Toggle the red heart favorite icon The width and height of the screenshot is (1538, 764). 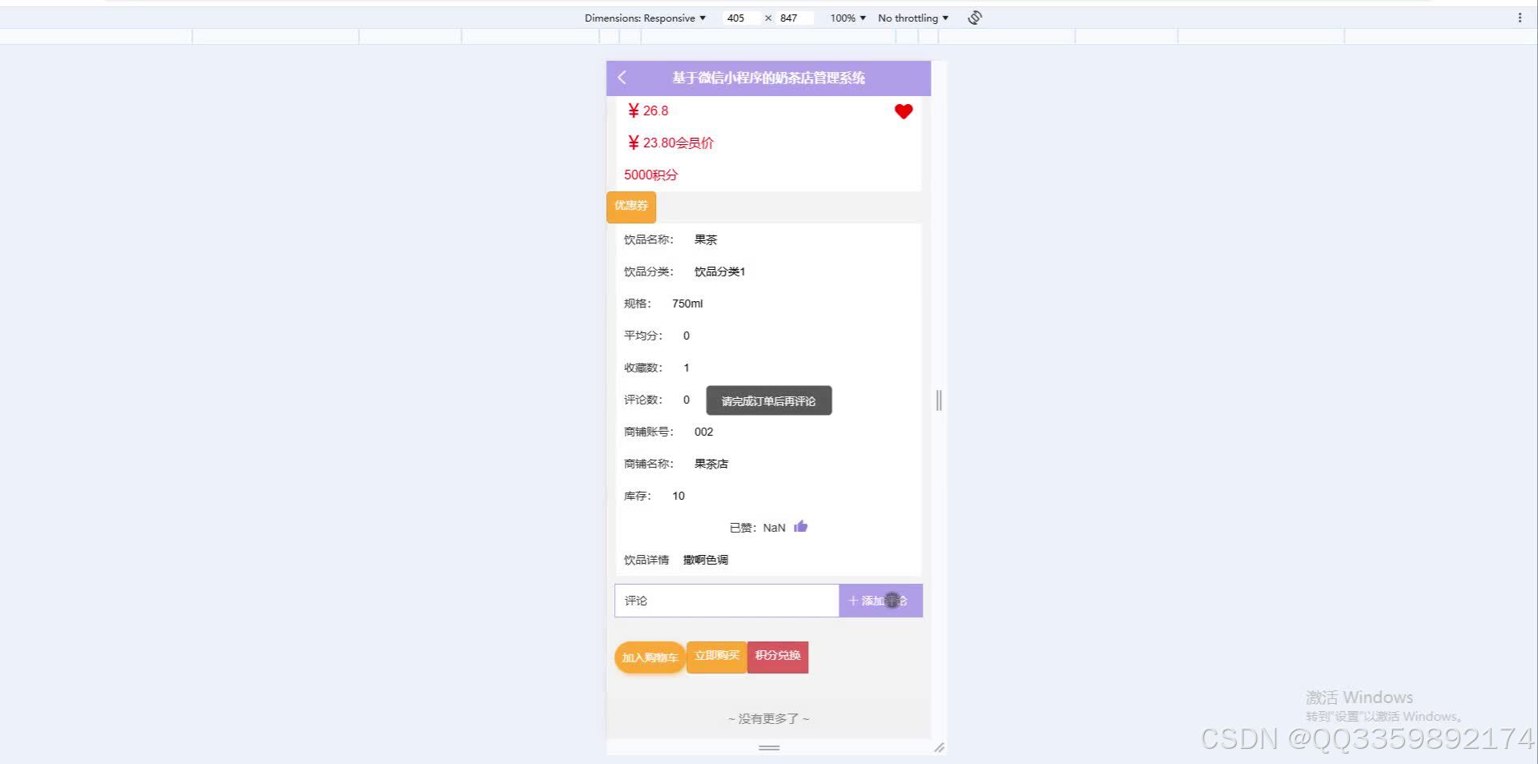903,111
